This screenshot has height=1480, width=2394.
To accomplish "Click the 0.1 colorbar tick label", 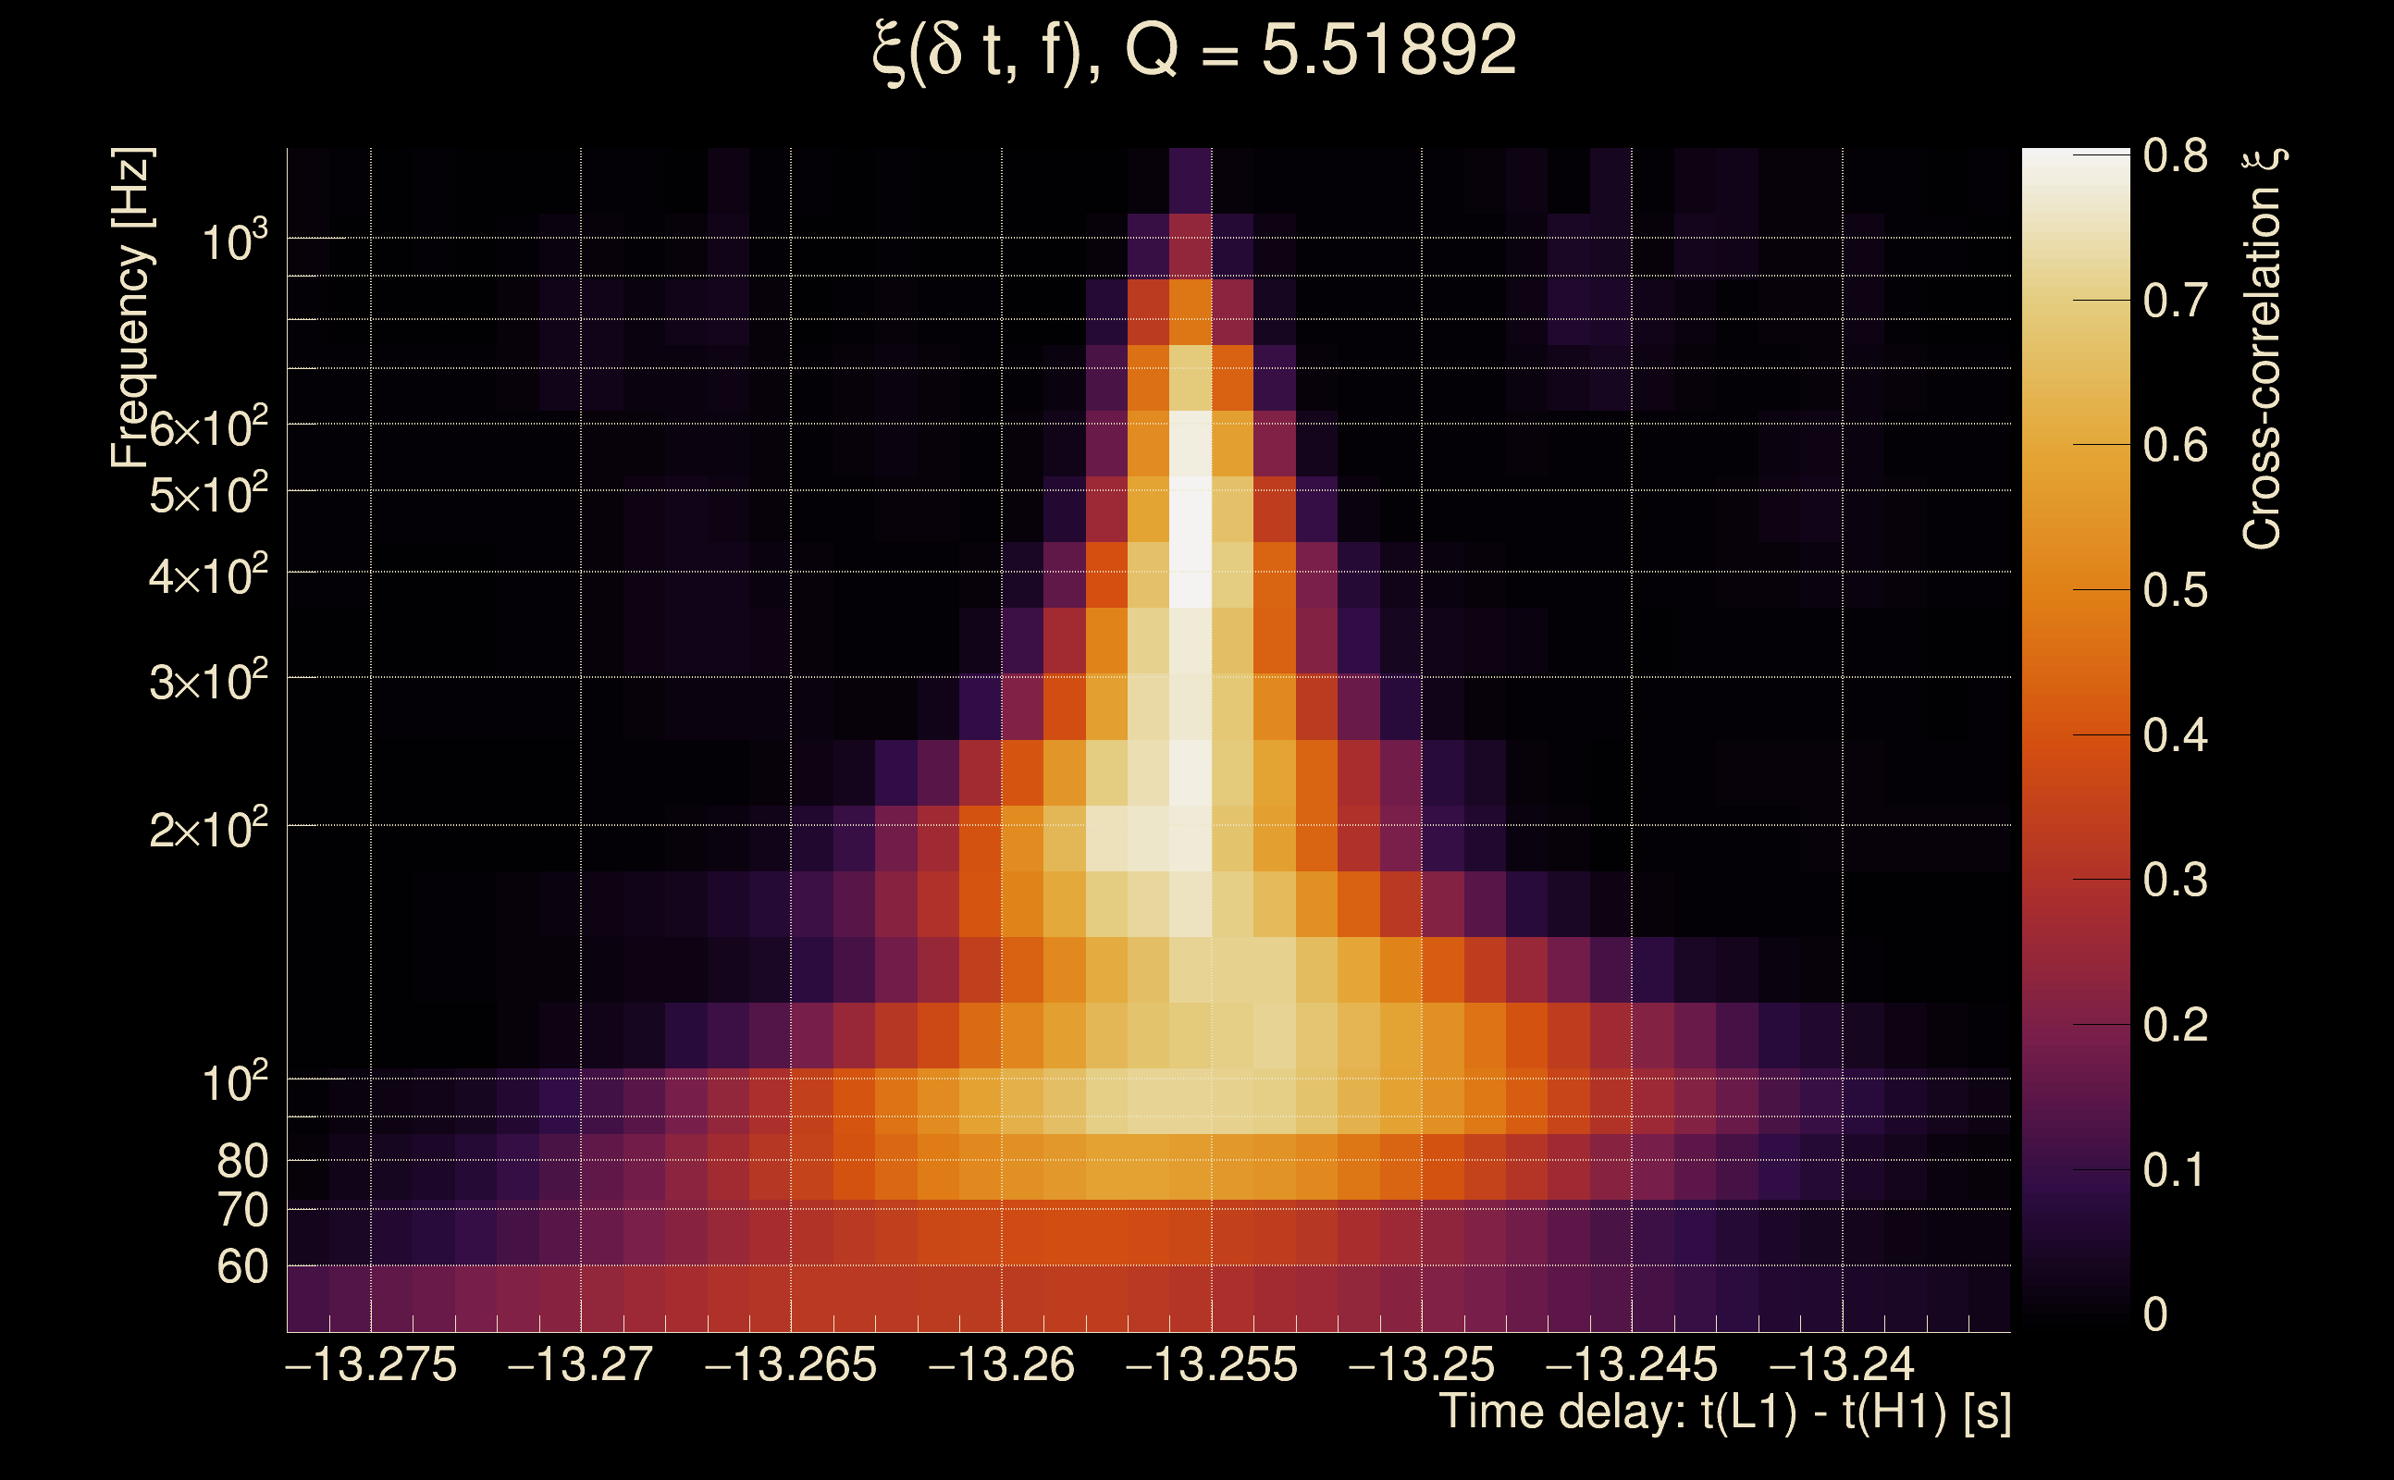I will 2175,1170.
